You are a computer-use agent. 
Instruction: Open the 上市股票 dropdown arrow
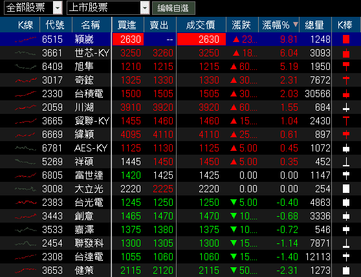[145, 8]
